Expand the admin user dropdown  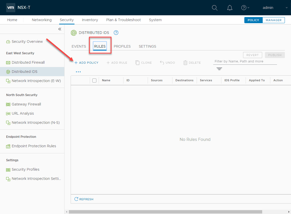[x=275, y=8]
